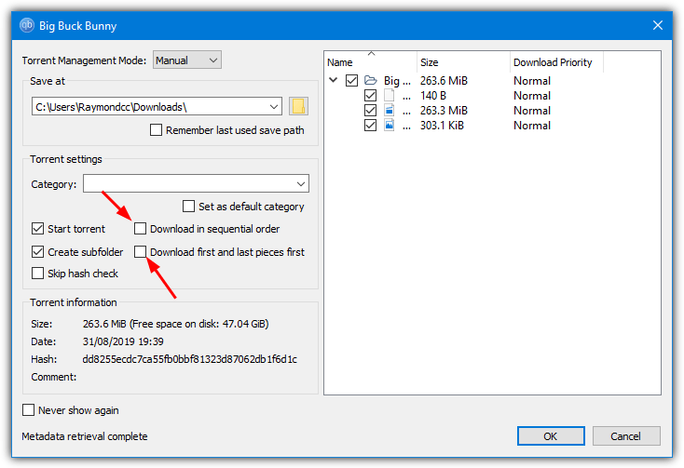Uncheck Create subfolder
The height and width of the screenshot is (468, 684).
point(38,251)
